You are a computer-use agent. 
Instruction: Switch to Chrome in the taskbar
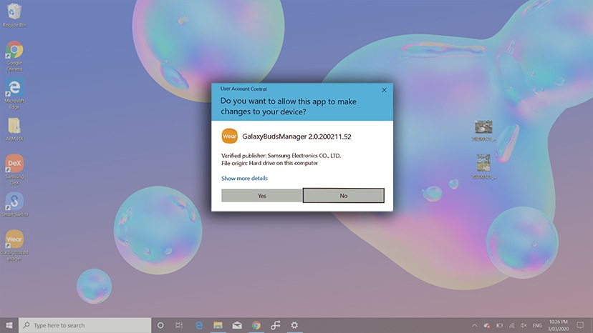(x=256, y=325)
